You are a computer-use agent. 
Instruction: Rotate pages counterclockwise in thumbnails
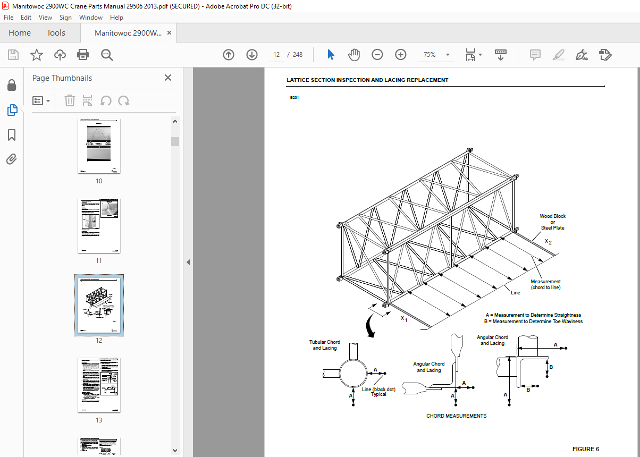coord(106,100)
